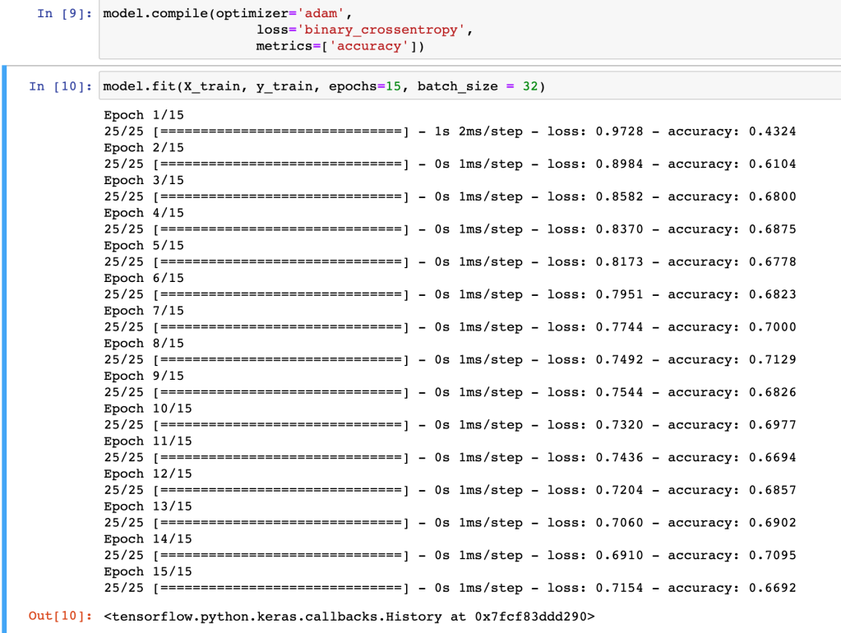
Task: Click the In [10] cell prompt
Action: click(x=61, y=86)
